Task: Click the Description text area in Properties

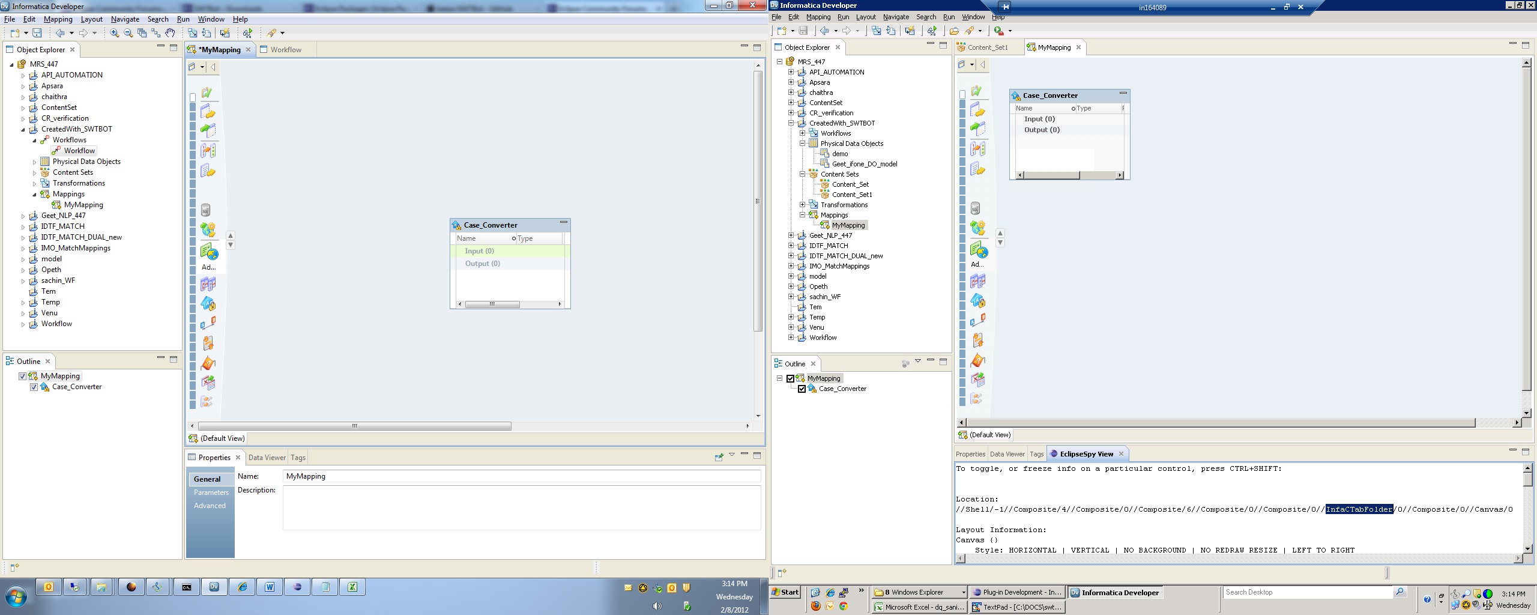Action: [521, 507]
